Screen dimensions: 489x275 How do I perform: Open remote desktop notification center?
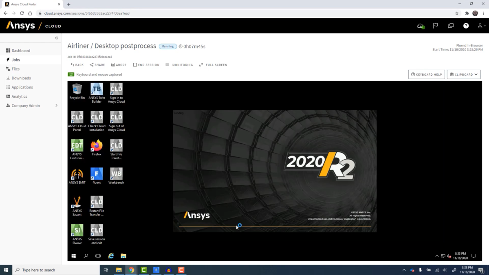474,256
